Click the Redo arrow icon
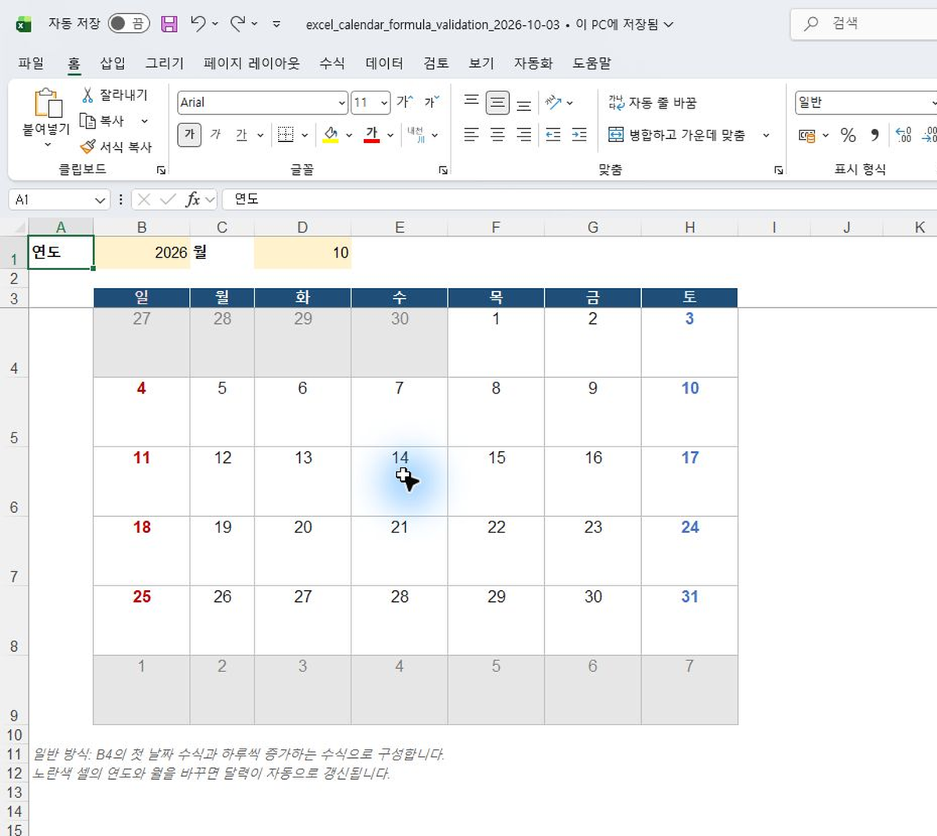 (x=238, y=24)
